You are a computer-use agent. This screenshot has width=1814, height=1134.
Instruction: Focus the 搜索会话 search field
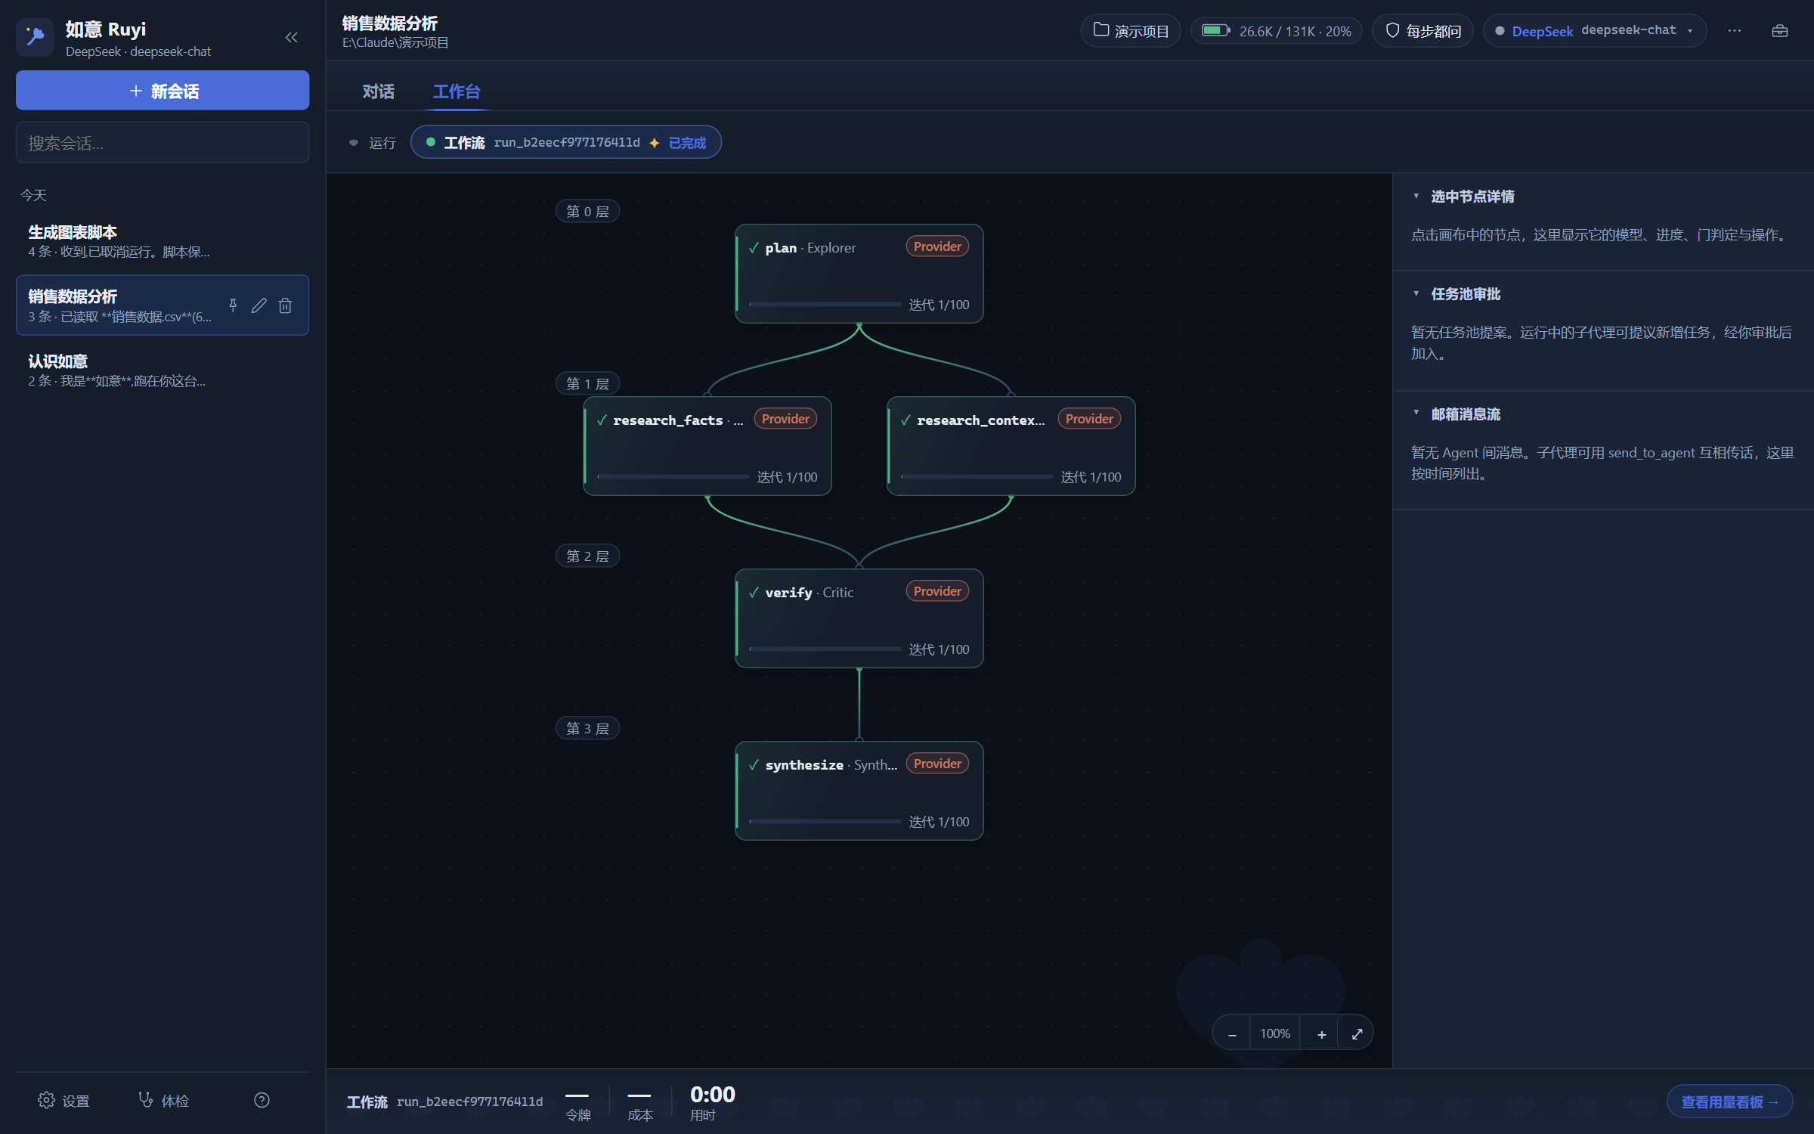[x=163, y=143]
